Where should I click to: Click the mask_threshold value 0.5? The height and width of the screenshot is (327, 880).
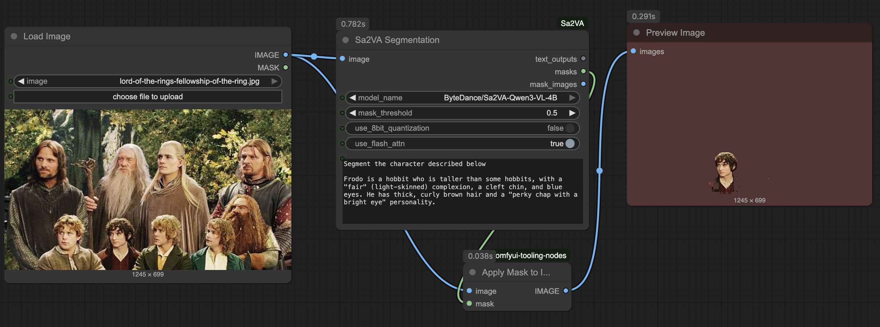(x=552, y=113)
